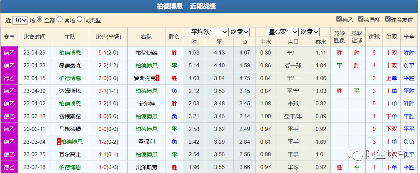
Task: Click the 比赛时间 column header
Action: tap(34, 37)
